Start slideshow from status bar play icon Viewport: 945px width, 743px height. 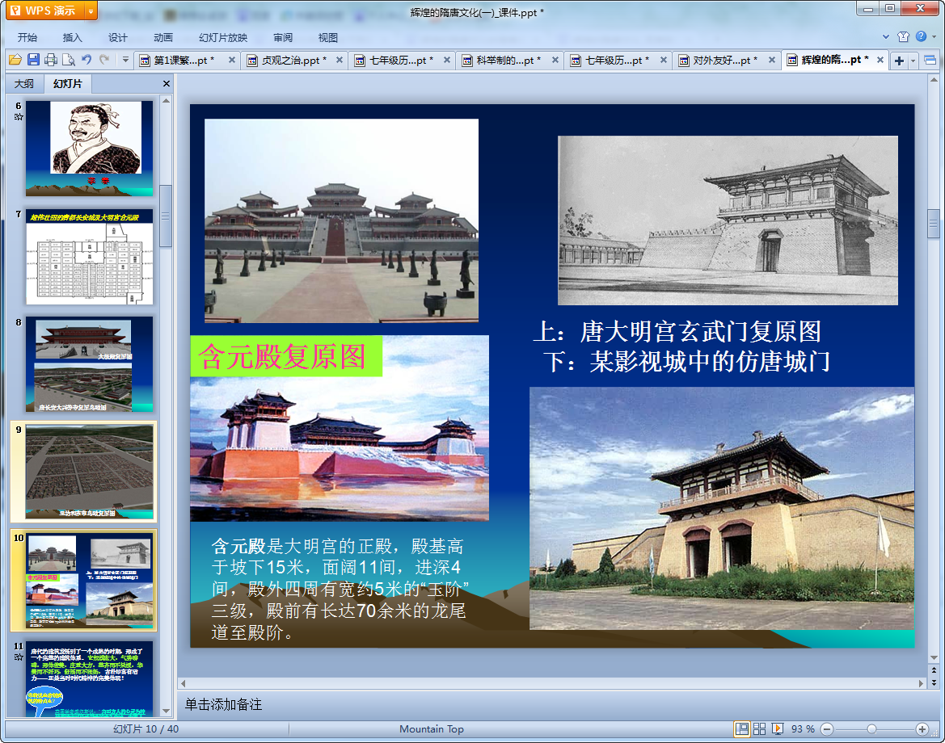point(778,728)
